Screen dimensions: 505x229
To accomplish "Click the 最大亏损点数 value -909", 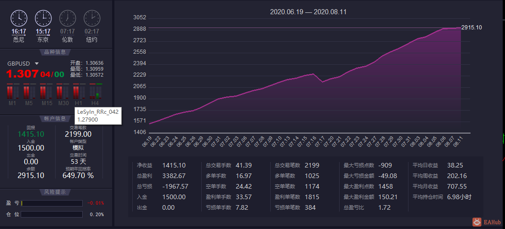I will coord(385,165).
